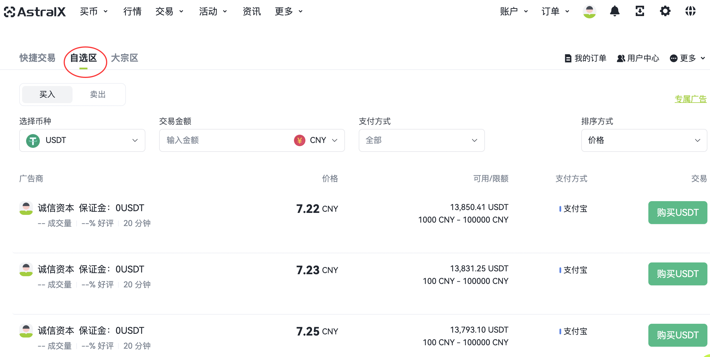
Task: Open 我的订单 link
Action: (585, 58)
